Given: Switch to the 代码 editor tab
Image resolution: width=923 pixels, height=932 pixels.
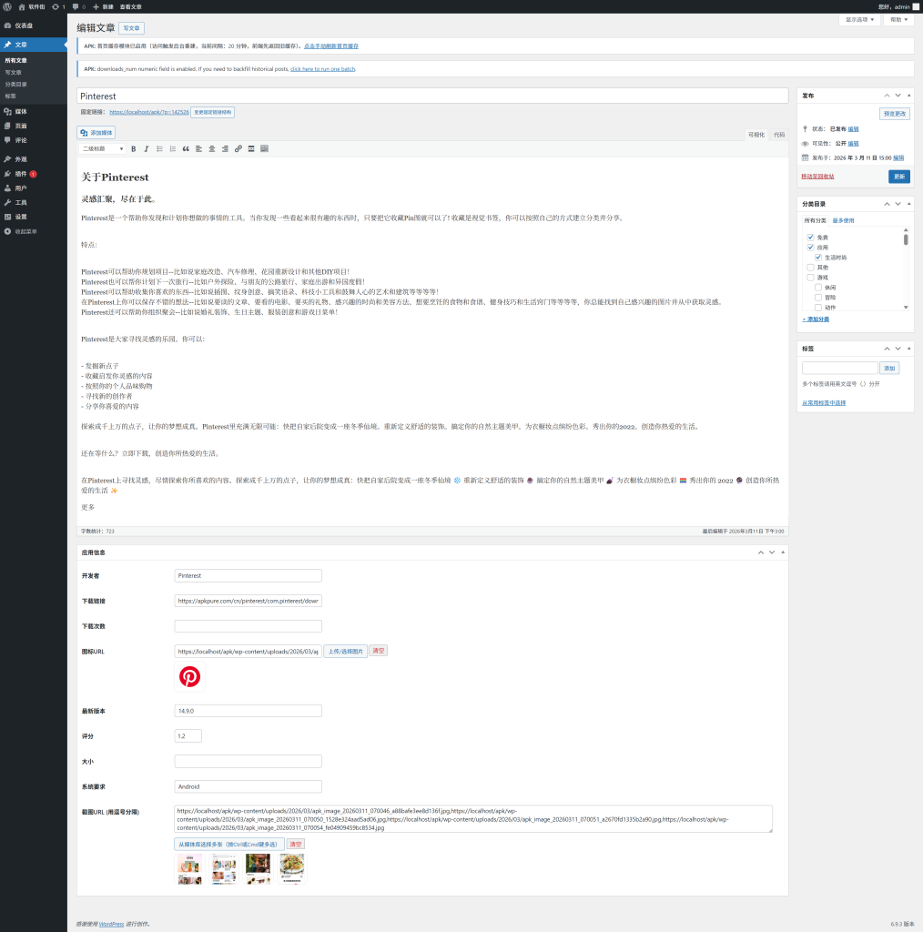Looking at the screenshot, I should pos(778,135).
